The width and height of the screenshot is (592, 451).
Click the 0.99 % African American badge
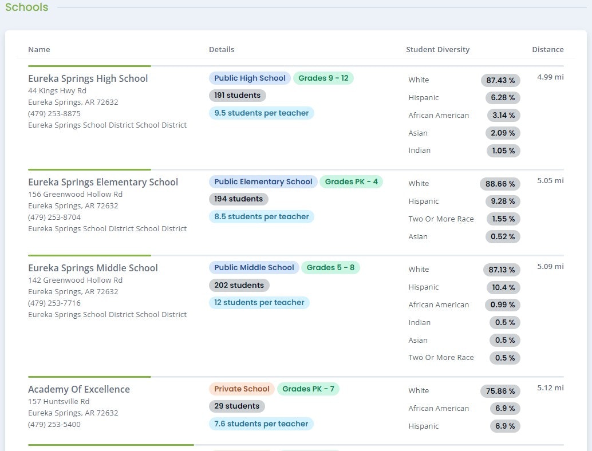click(x=503, y=305)
